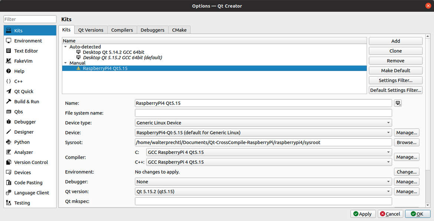Switch to the Qt Versions tab

91,30
